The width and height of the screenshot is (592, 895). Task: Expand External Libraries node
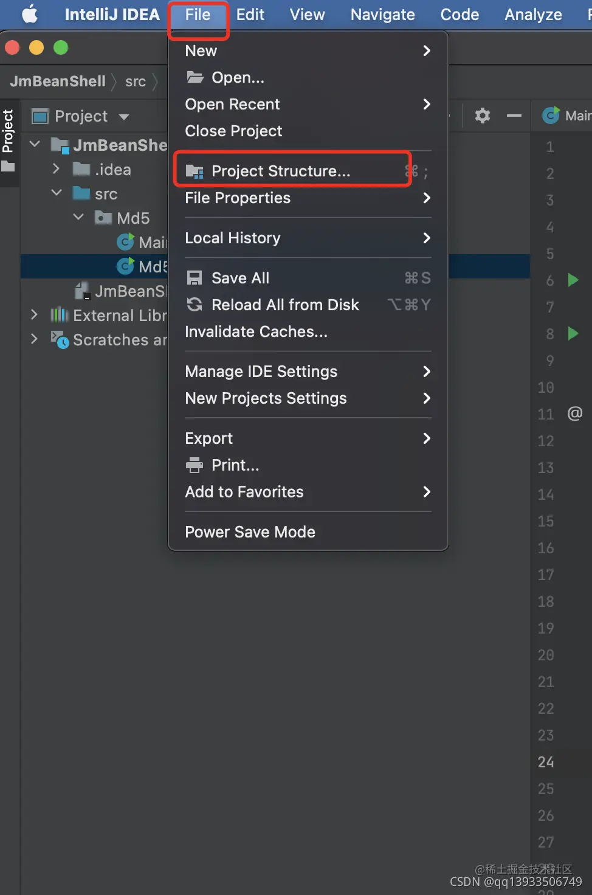tap(35, 315)
